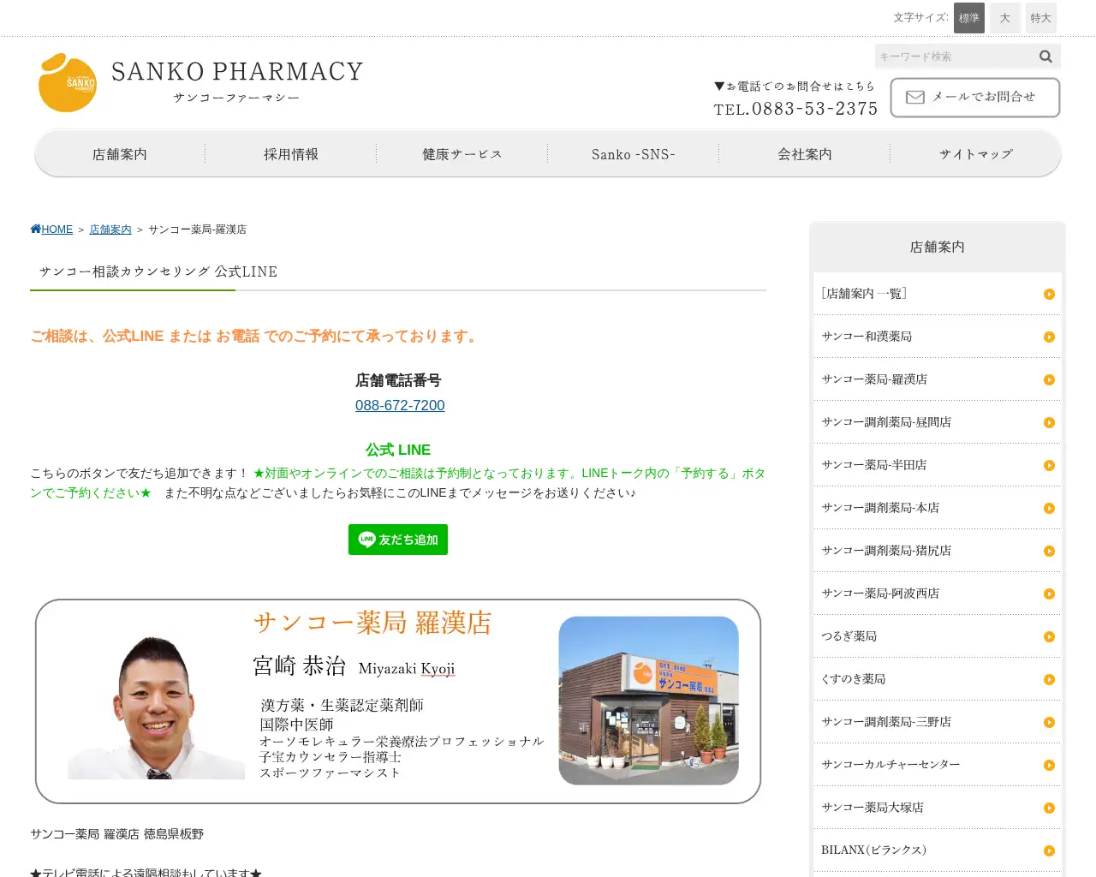
Task: Open the 会社案内 navigation menu
Action: (x=805, y=154)
